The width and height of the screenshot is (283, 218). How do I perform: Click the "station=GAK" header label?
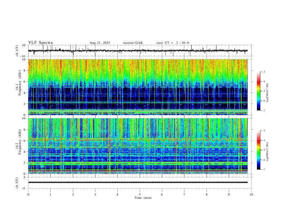(x=133, y=43)
